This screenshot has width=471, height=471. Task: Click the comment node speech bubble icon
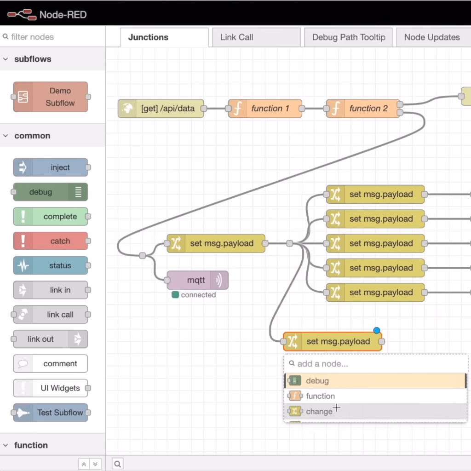click(x=23, y=364)
